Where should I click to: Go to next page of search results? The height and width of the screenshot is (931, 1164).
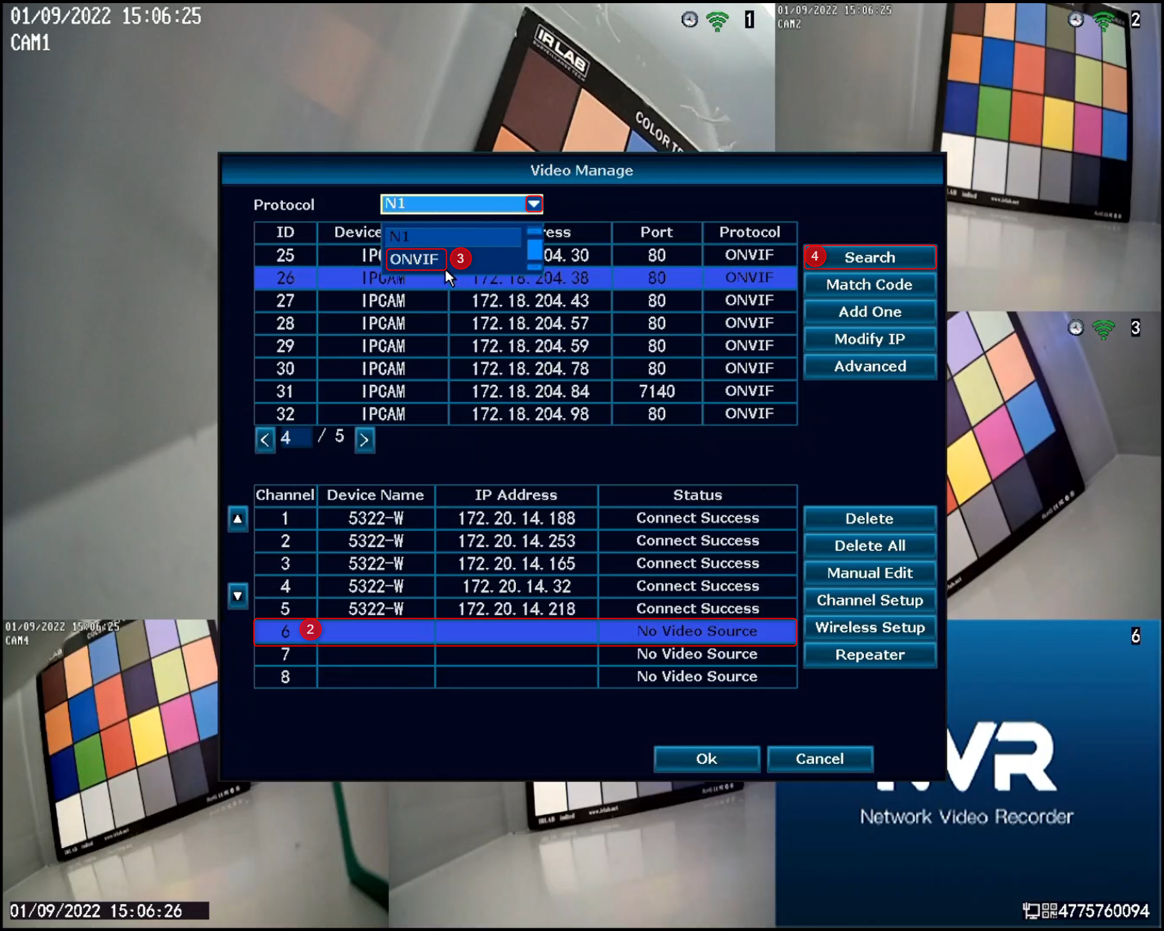365,439
